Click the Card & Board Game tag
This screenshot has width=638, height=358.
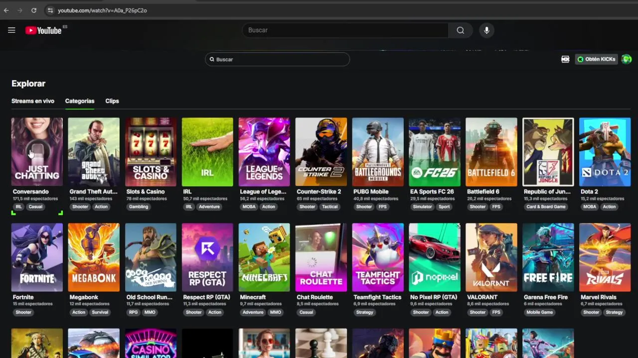[546, 207]
